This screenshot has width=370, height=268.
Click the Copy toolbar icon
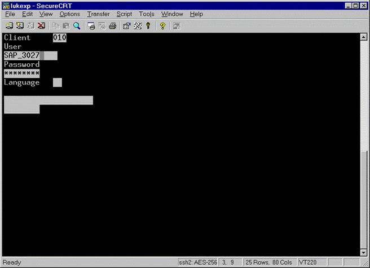coord(56,26)
